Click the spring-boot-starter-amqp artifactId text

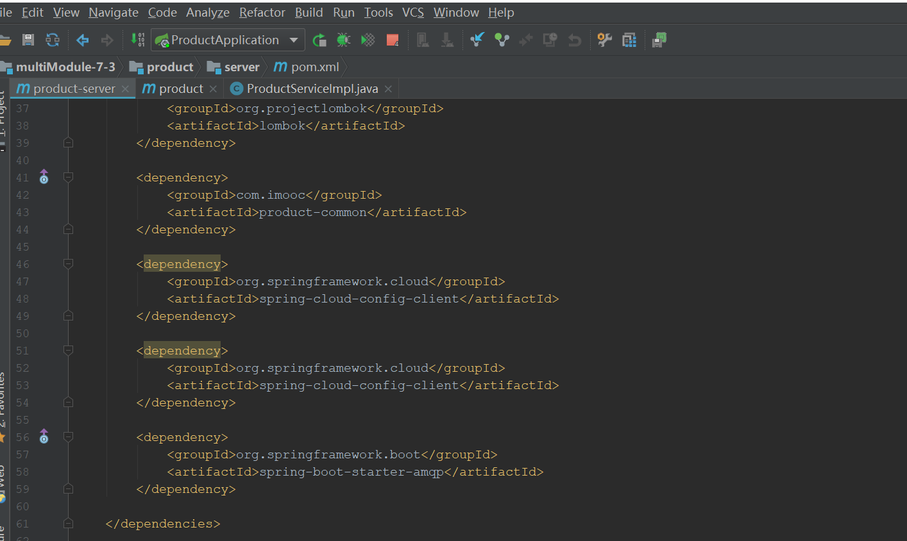tap(352, 472)
